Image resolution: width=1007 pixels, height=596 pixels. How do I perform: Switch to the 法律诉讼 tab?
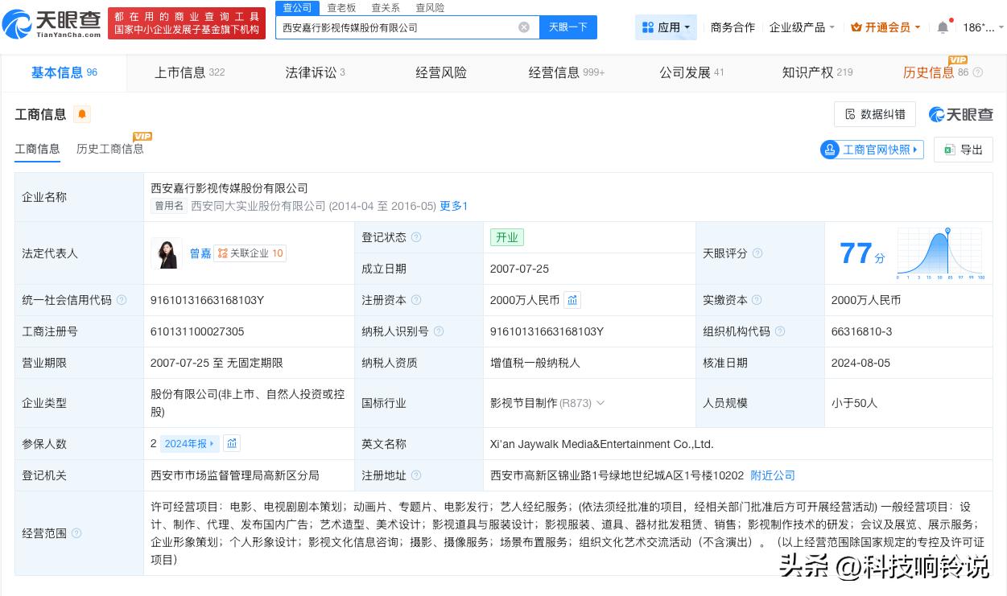coord(315,72)
